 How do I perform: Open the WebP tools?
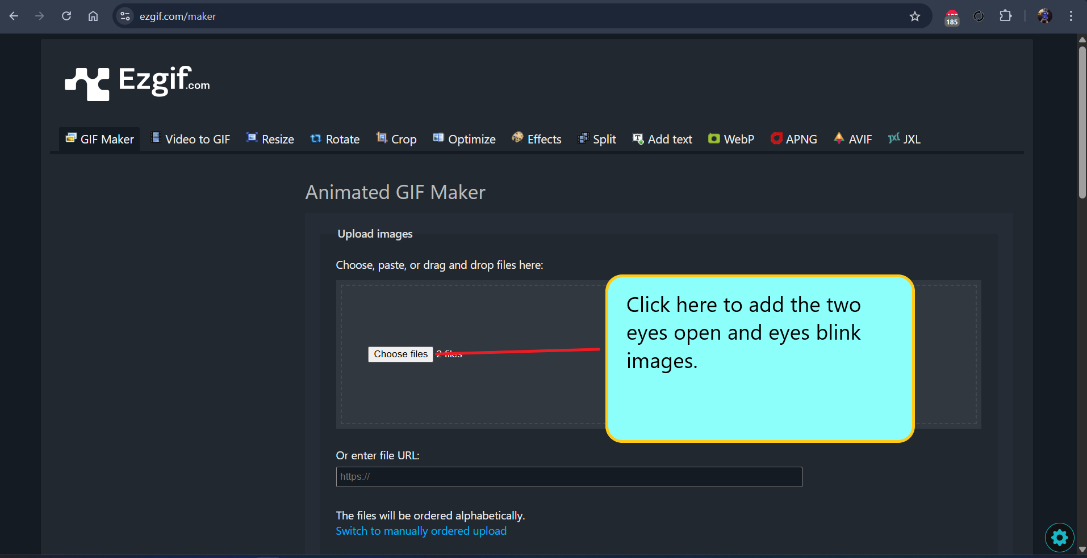pos(731,139)
